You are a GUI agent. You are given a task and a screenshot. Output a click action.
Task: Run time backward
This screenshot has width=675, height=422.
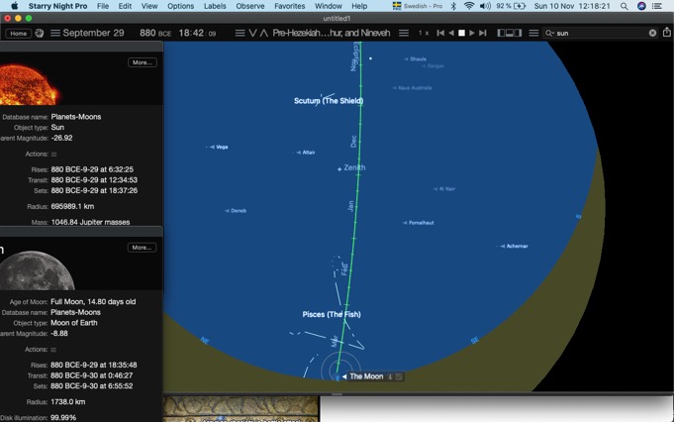coord(451,34)
